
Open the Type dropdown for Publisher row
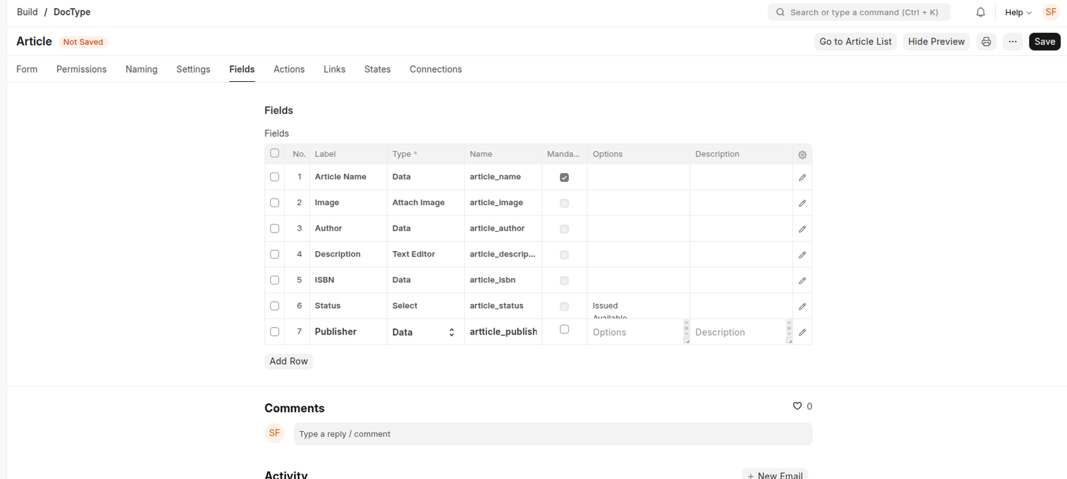coord(423,332)
